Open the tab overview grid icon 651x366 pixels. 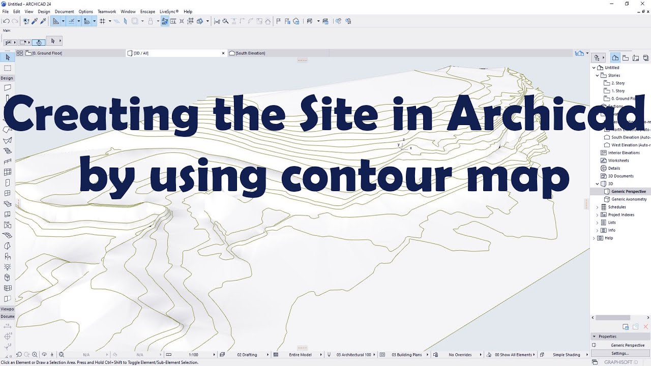click(19, 53)
